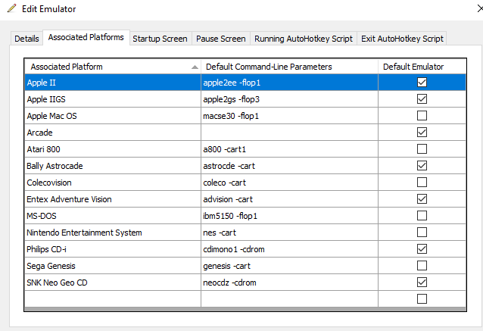This screenshot has height=331, width=483.
Task: Enable Default Emulator for MS-DOS
Action: pyautogui.click(x=422, y=215)
